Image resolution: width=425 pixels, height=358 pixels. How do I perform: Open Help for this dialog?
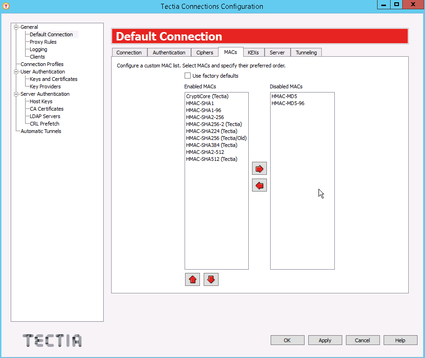pos(400,340)
